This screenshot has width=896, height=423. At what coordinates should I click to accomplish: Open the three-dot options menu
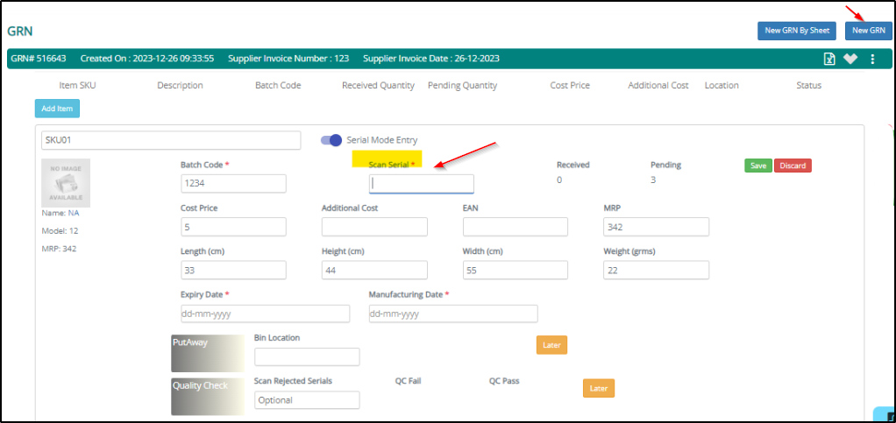pyautogui.click(x=872, y=59)
